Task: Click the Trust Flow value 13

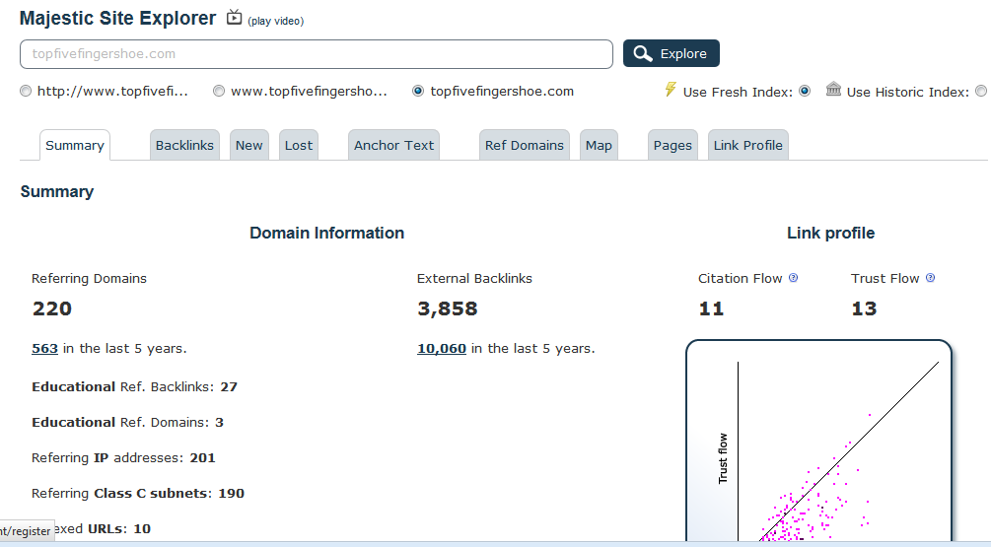Action: click(864, 308)
